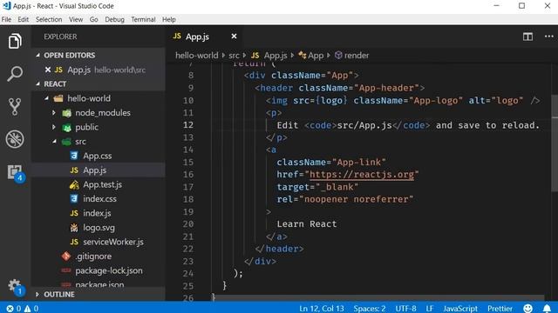Open the Go menu
The image size is (558, 313).
(93, 19)
